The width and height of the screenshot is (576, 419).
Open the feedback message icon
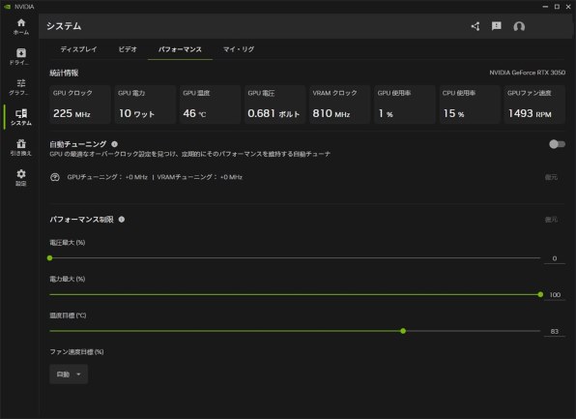[497, 26]
